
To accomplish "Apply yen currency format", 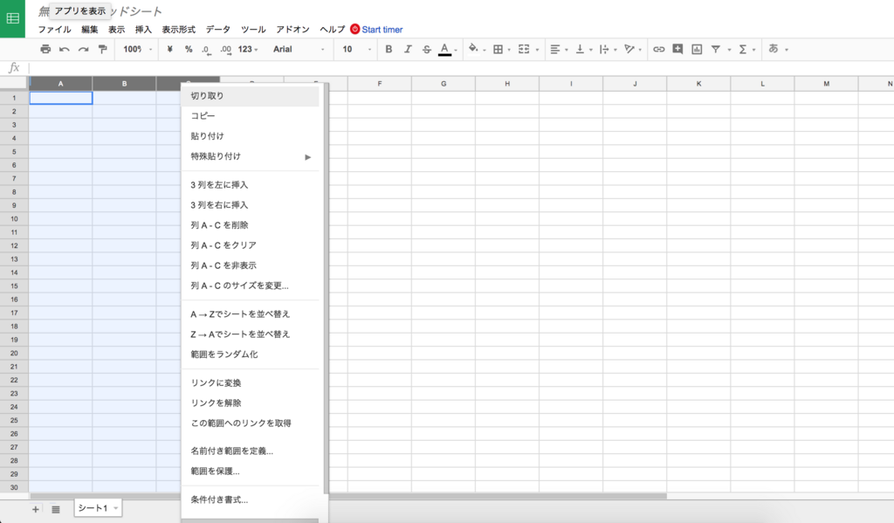I will pyautogui.click(x=169, y=49).
